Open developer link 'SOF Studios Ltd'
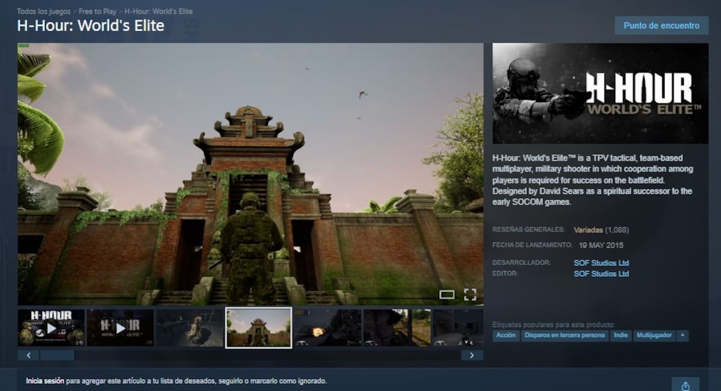This screenshot has height=391, width=721. pos(601,263)
